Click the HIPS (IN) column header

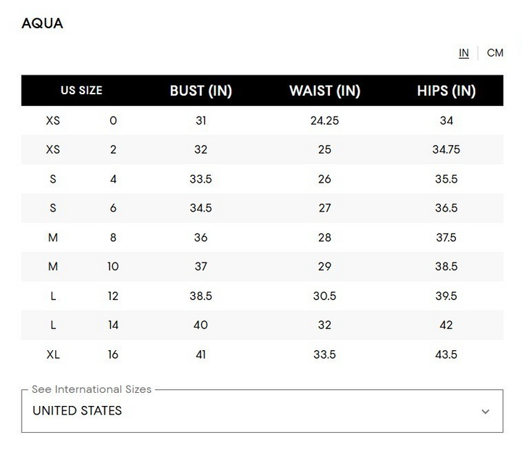[x=447, y=91]
